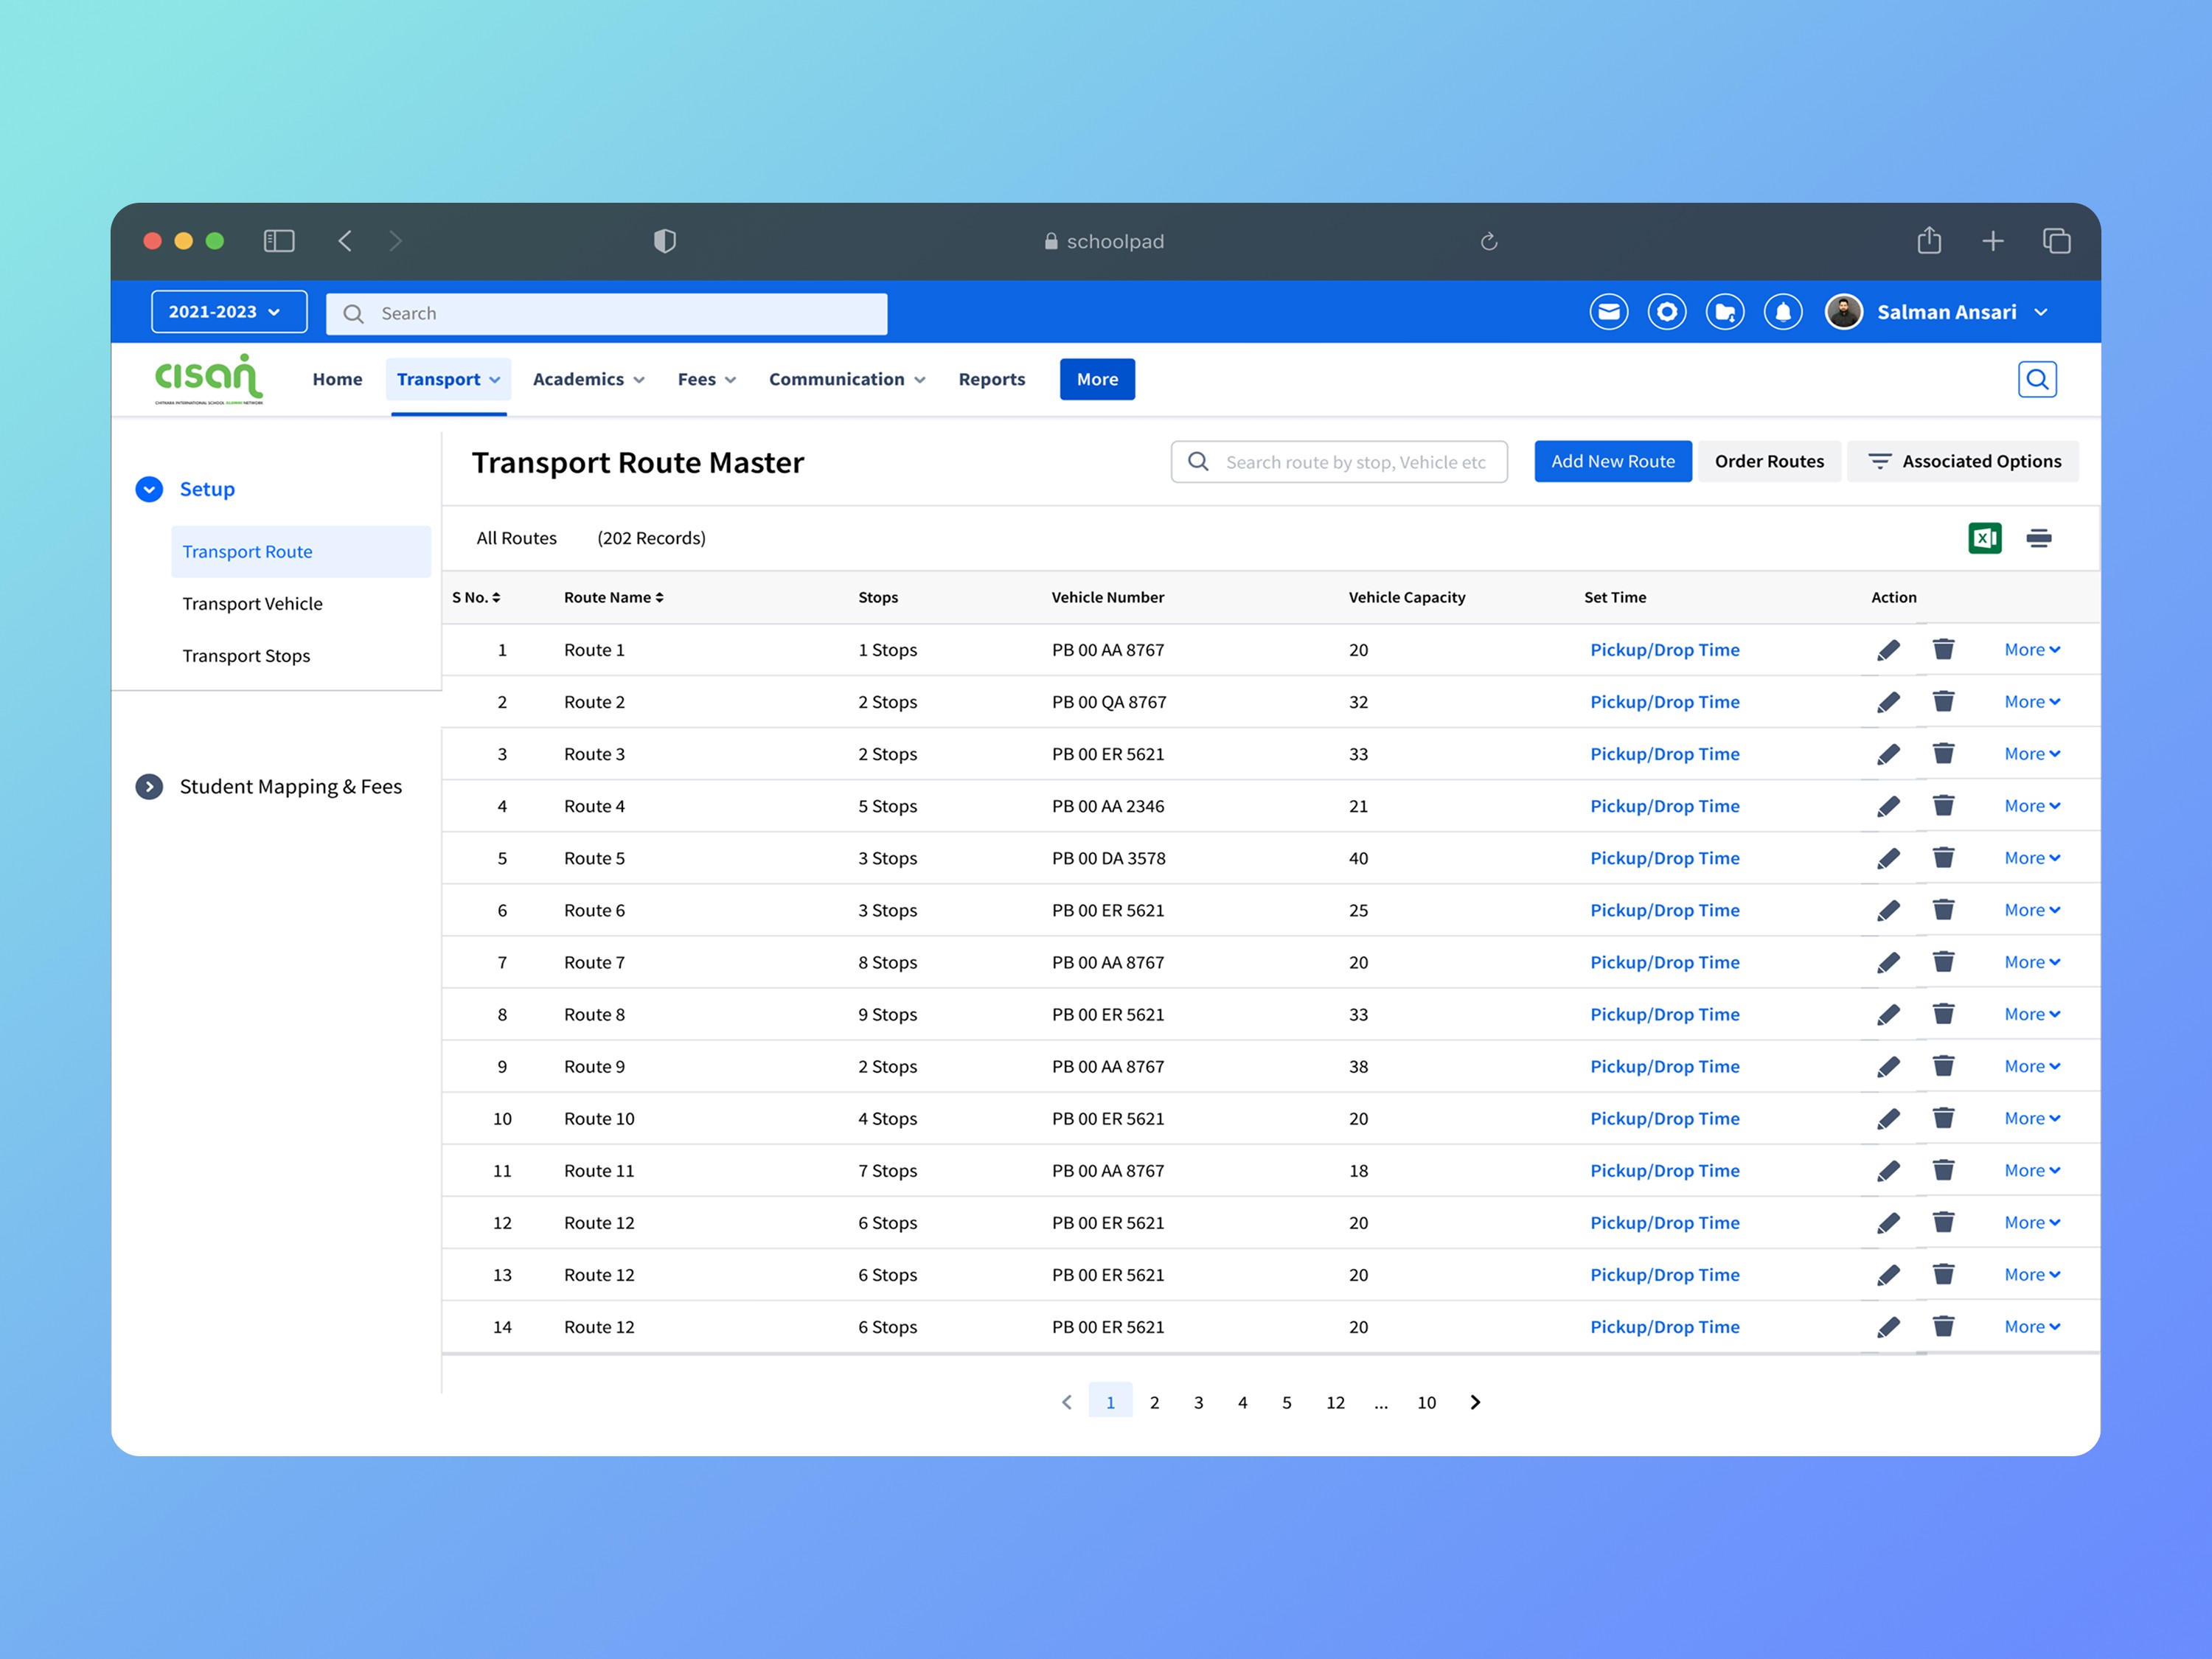The width and height of the screenshot is (2212, 1659).
Task: Click the search icon in navigation bar
Action: click(x=2036, y=379)
